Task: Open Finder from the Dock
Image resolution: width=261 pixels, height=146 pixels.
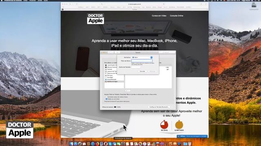Action: [x=71, y=144]
